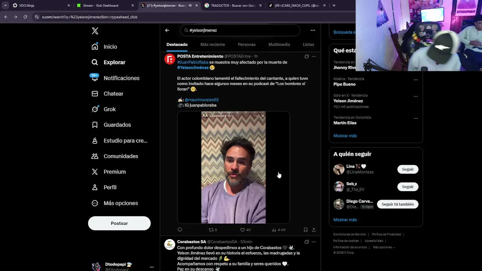Like the POSTA Entretenimiento post
This screenshot has height=271, width=482.
[245, 230]
